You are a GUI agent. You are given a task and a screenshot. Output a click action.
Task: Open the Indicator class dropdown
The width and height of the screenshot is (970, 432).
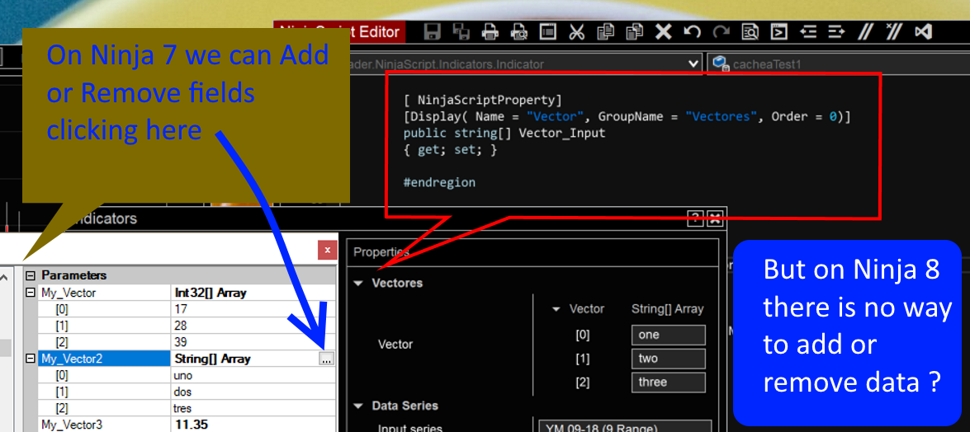point(694,63)
